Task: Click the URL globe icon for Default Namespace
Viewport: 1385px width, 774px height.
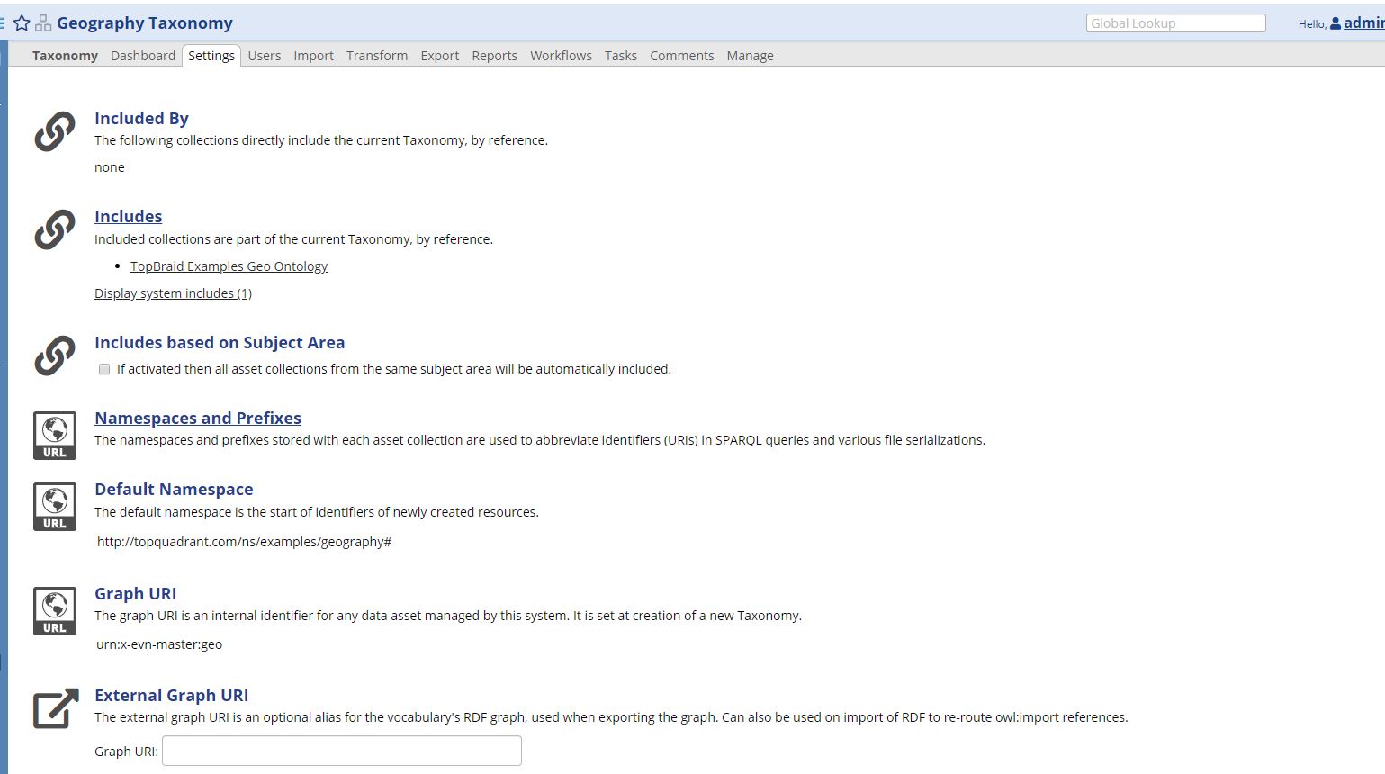Action: click(55, 506)
